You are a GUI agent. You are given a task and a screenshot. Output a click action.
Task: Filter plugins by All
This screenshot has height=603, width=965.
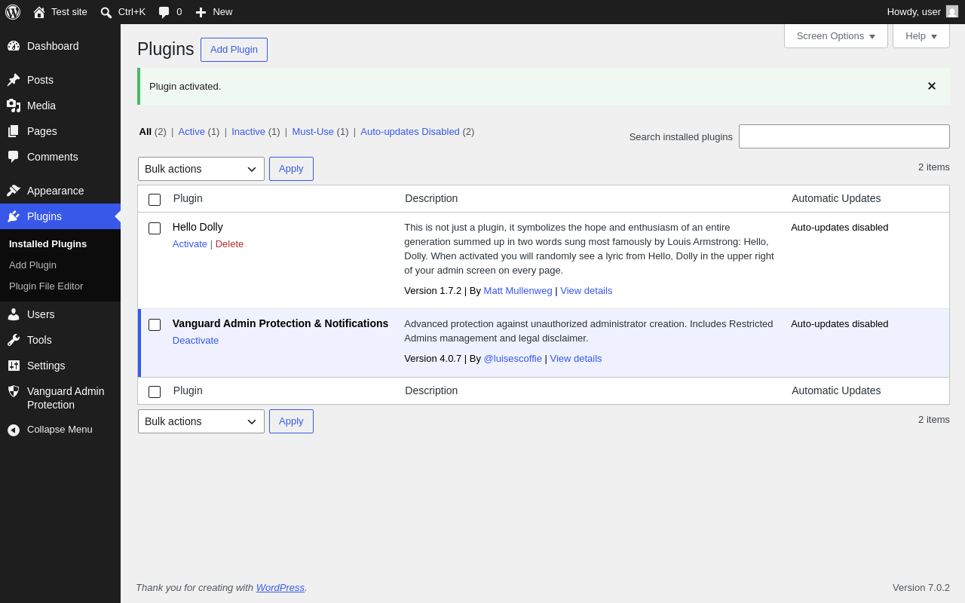tap(146, 132)
